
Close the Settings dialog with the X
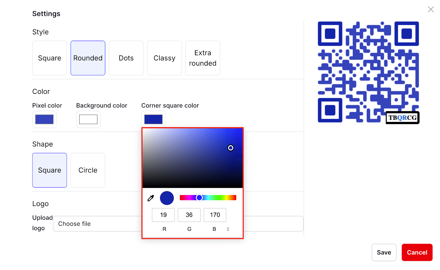(431, 9)
